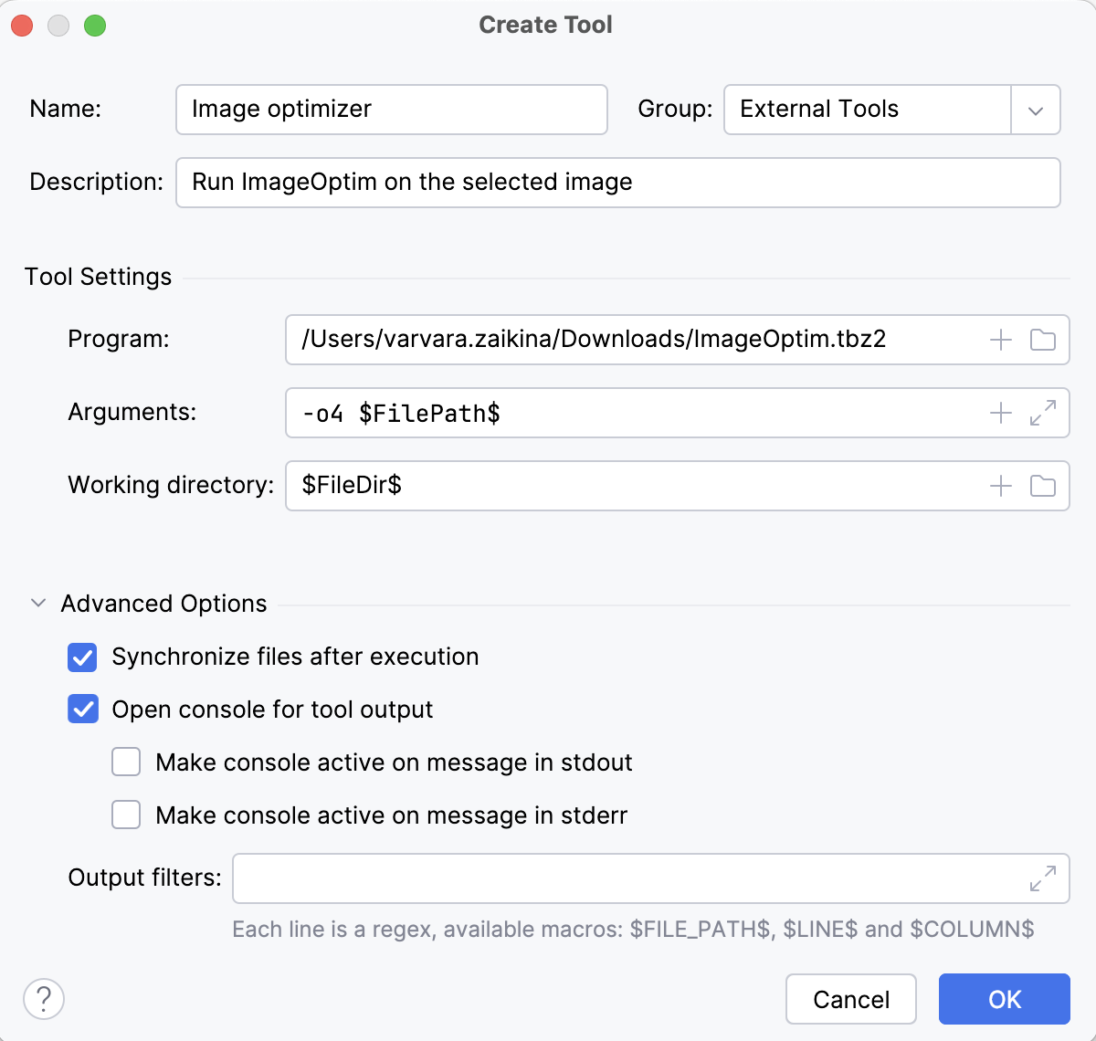Collapse the Advanced Options section
Viewport: 1096px width, 1041px height.
point(37,603)
